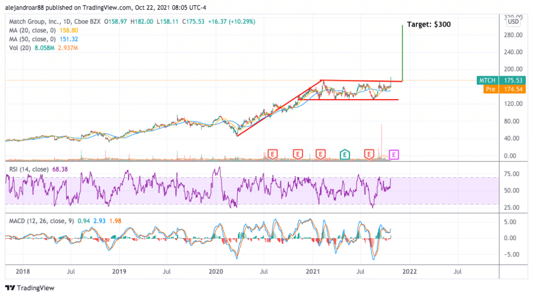
Task: Click the green earnings marker E
Action: (345, 154)
